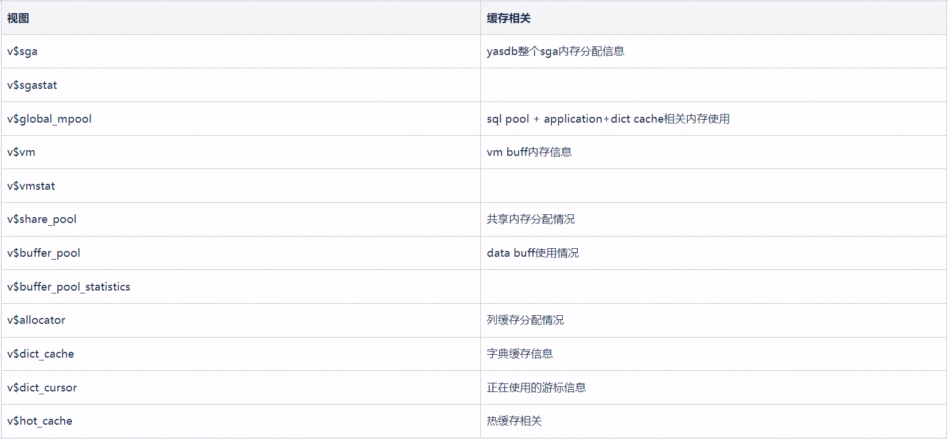
Task: Click the 正在使用的游标信息 description
Action: pos(536,388)
